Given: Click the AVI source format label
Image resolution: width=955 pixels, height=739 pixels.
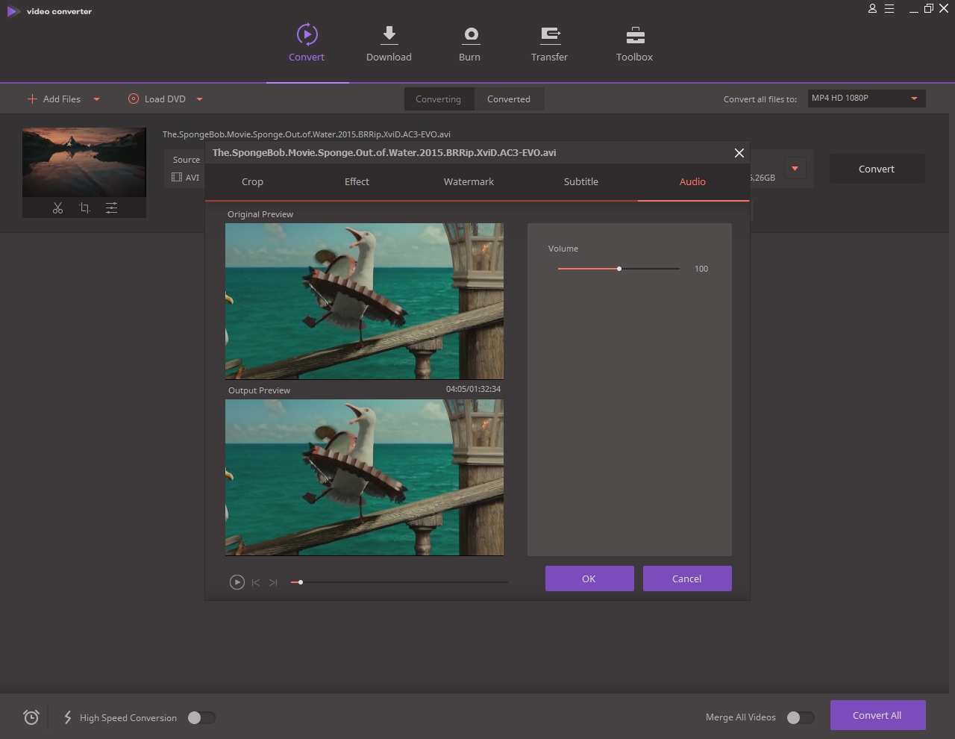Looking at the screenshot, I should point(192,178).
